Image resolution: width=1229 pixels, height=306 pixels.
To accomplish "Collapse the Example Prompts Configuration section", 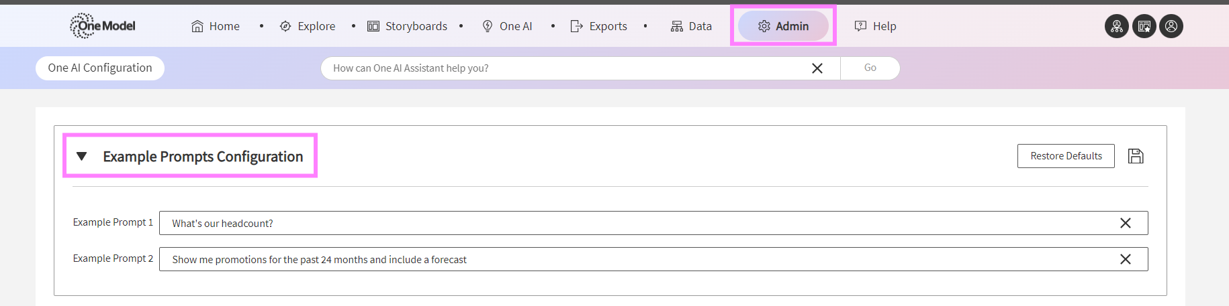I will pyautogui.click(x=82, y=156).
